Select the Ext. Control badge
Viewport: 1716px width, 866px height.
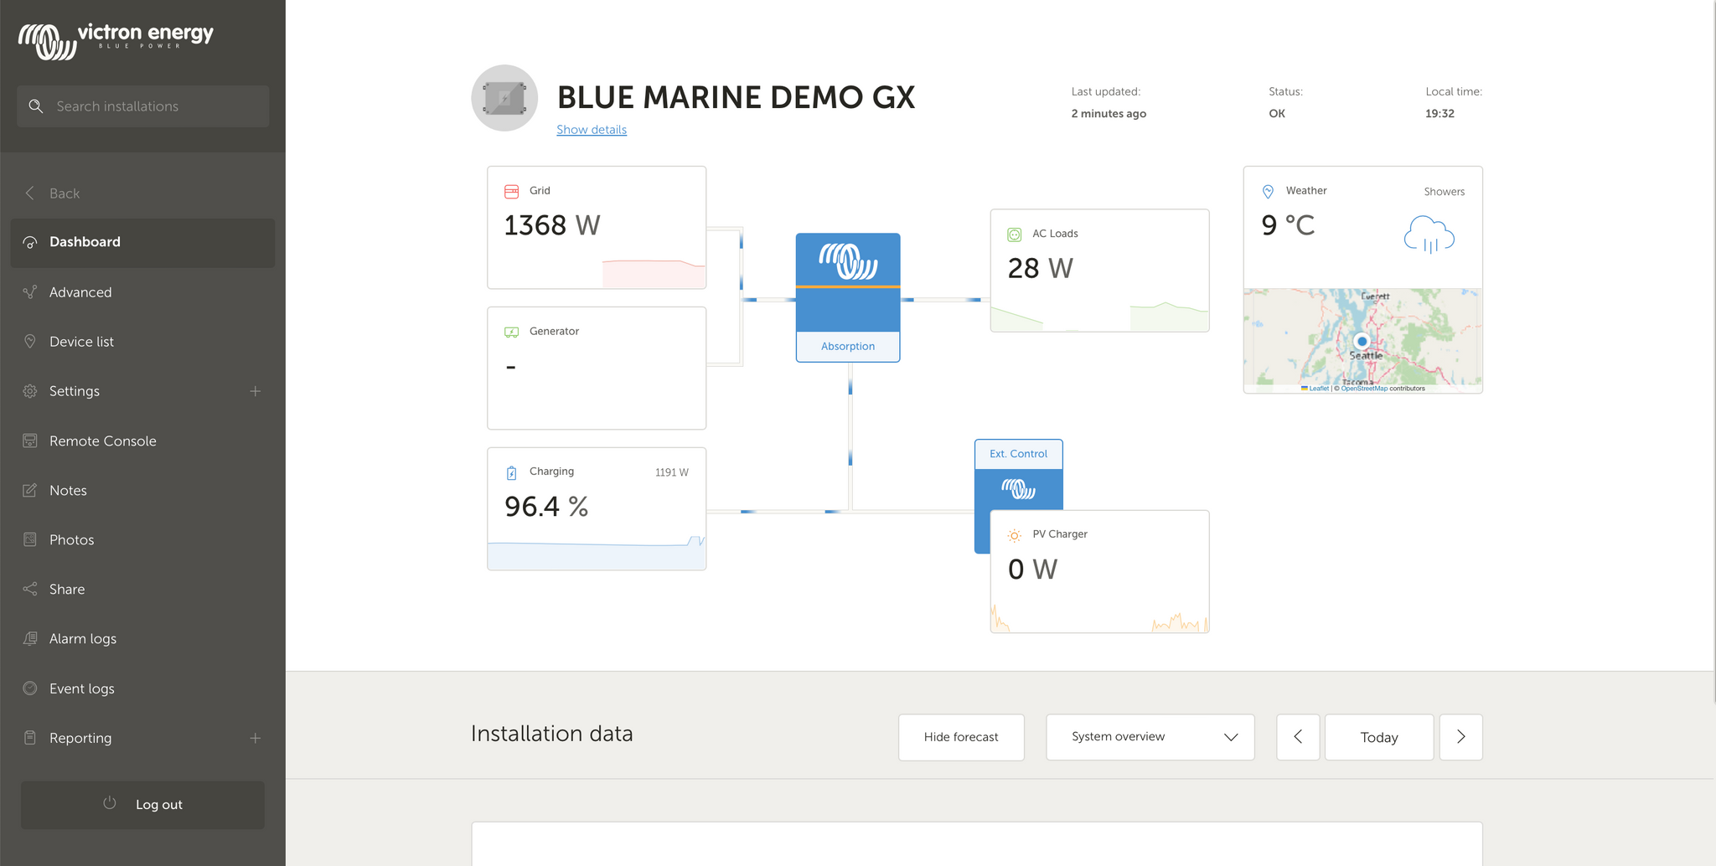(x=1018, y=453)
